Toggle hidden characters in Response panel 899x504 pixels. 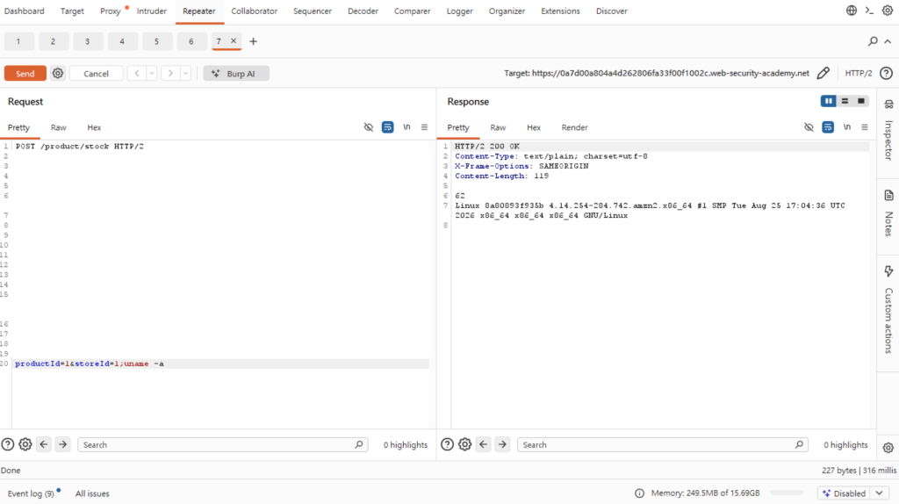[809, 127]
